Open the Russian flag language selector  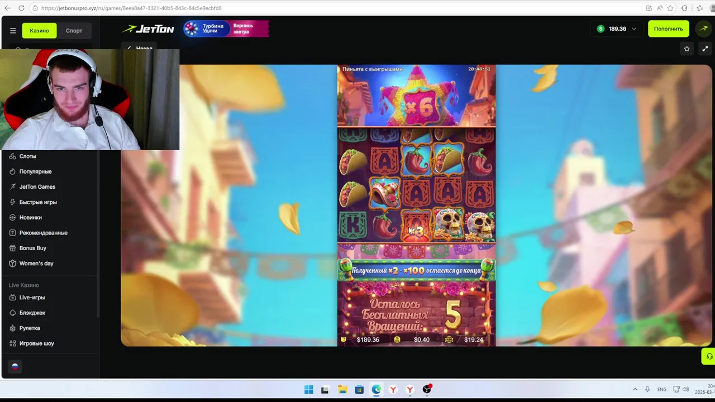[15, 366]
